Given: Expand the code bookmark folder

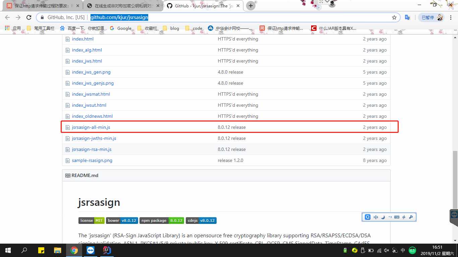Looking at the screenshot, I should point(193,28).
